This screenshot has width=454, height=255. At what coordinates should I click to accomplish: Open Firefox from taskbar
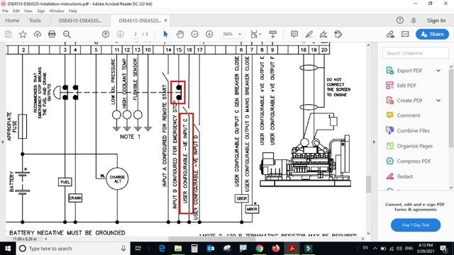pyautogui.click(x=276, y=249)
